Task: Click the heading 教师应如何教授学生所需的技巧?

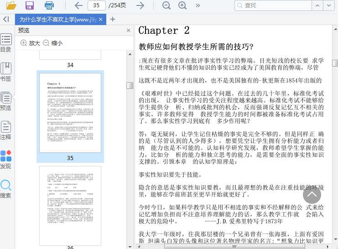Action: click(196, 47)
